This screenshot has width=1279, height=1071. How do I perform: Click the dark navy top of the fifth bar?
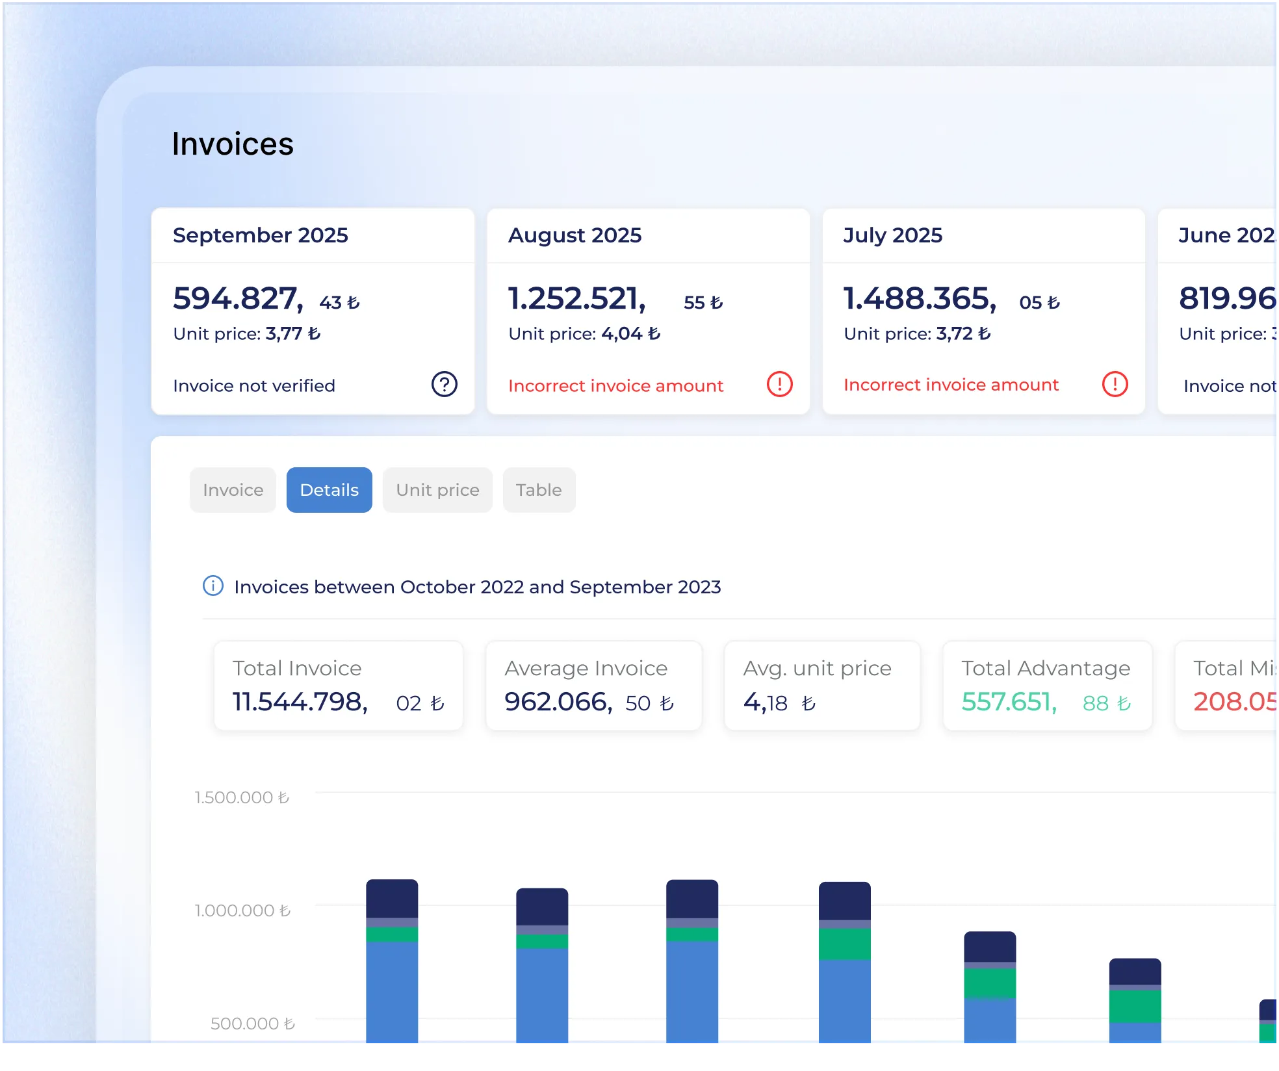click(x=989, y=946)
